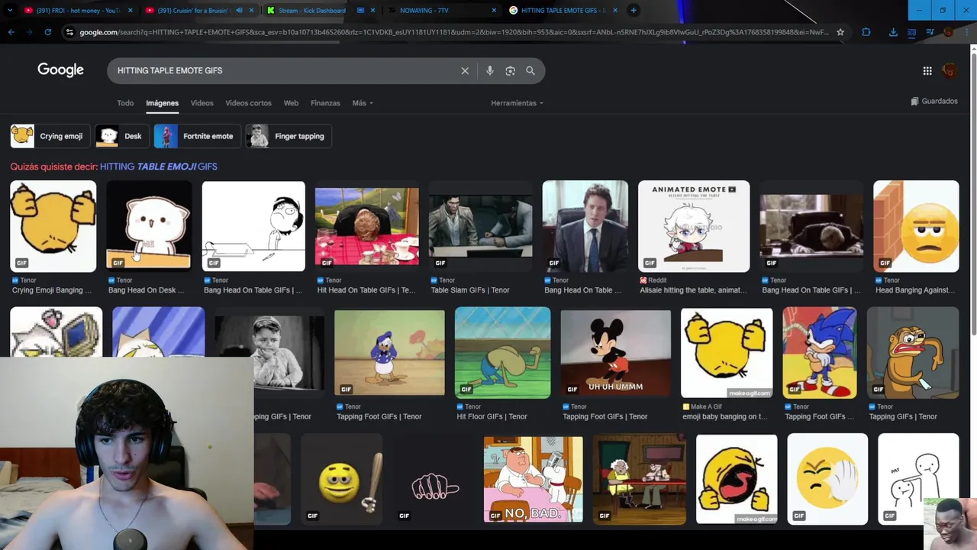This screenshot has width=977, height=550.
Task: Click the HITTING TABLE EMOJI GIFS suggestion
Action: pos(159,167)
